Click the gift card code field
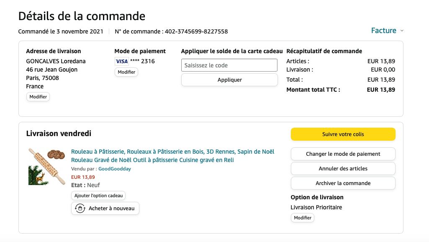The width and height of the screenshot is (429, 242). point(229,65)
